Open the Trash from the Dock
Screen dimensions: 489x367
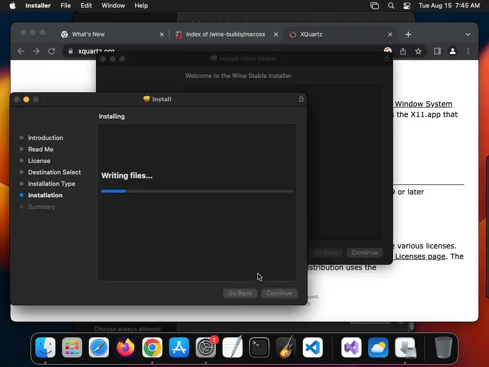443,347
